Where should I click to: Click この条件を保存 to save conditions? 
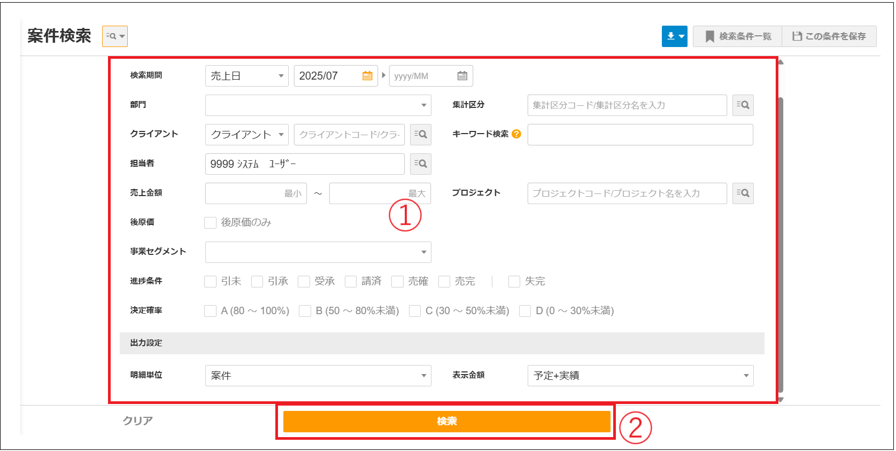point(829,36)
